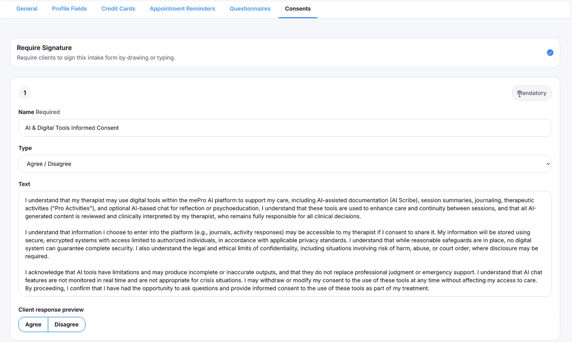Expand the Agree / Disagree type dropdown
Screen dimensions: 572x342
285,164
